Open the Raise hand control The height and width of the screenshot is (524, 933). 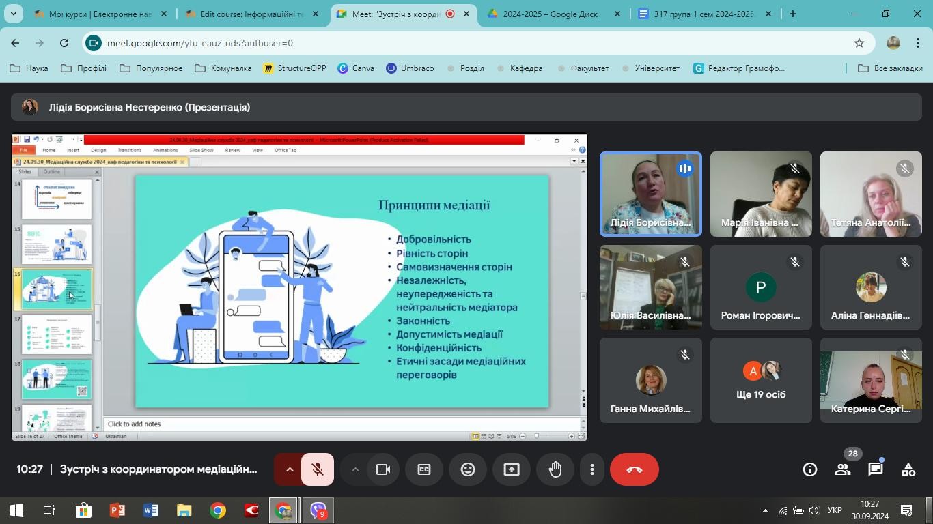click(555, 469)
